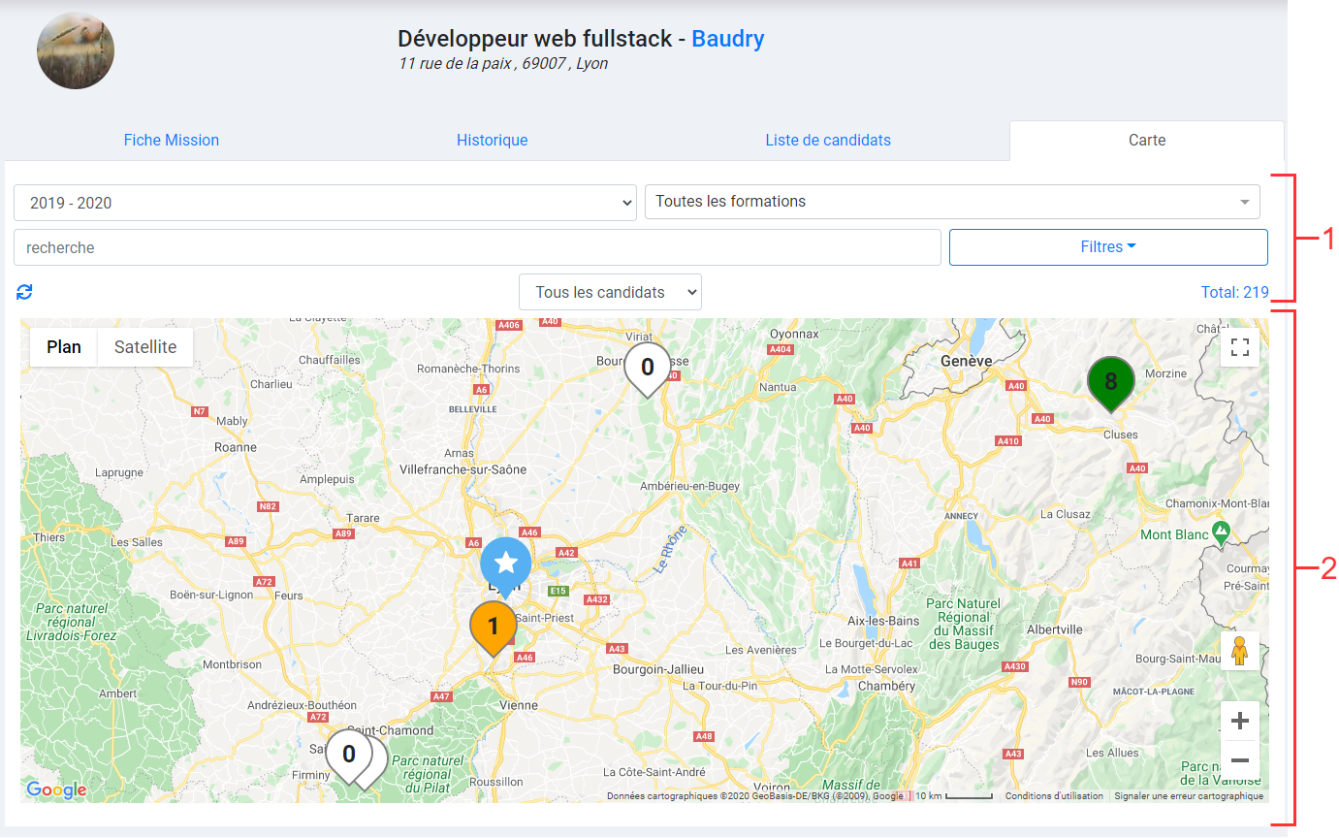Click the orange marker numbered 1
The width and height of the screenshot is (1339, 838).
tap(494, 627)
